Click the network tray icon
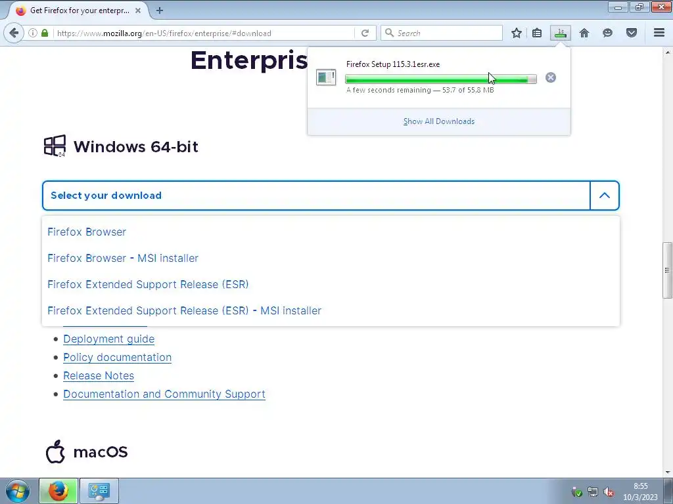This screenshot has height=504, width=673. pos(593,492)
